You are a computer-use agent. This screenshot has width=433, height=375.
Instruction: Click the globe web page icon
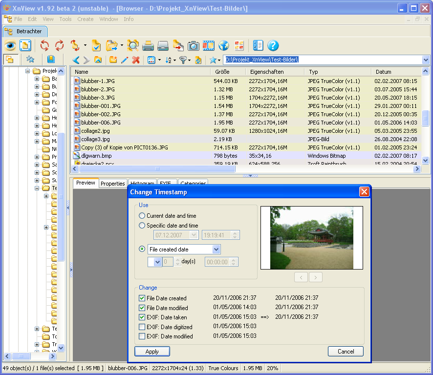point(224,45)
